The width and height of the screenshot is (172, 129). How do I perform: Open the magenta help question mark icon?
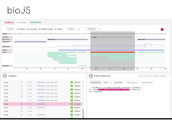tap(162, 29)
